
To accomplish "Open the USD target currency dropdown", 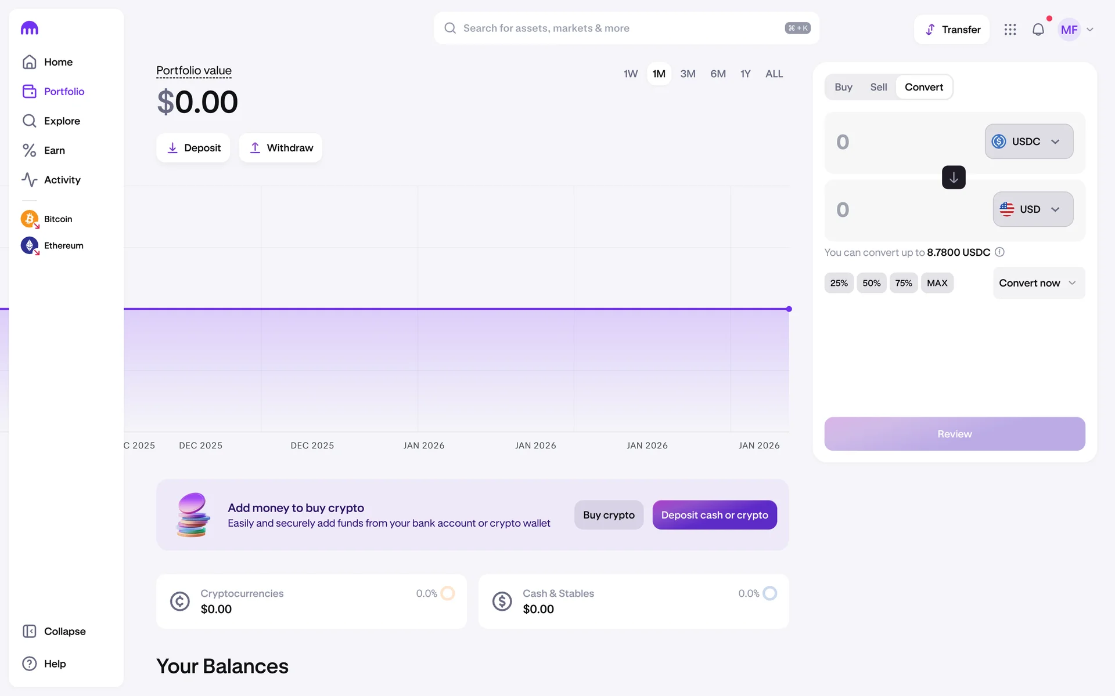I will pyautogui.click(x=1033, y=209).
